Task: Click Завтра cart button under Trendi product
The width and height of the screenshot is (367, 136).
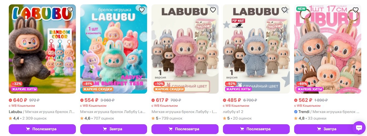Action: [328, 129]
